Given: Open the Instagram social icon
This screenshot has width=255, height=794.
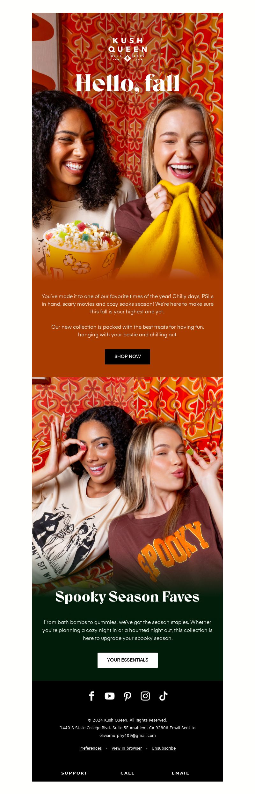Looking at the screenshot, I should 145,696.
